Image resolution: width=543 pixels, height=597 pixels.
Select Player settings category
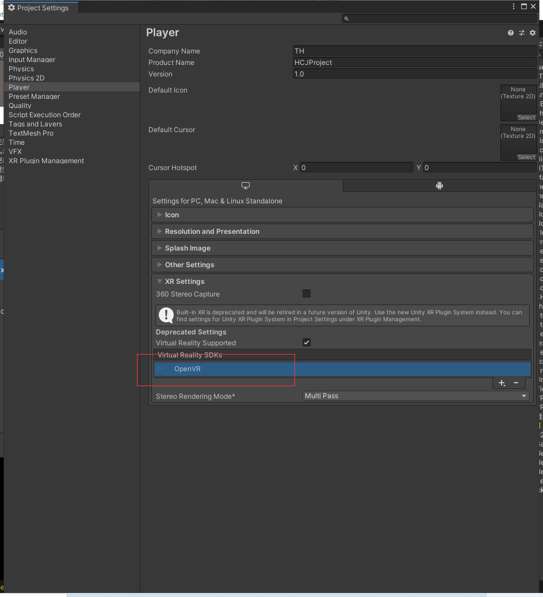click(72, 87)
